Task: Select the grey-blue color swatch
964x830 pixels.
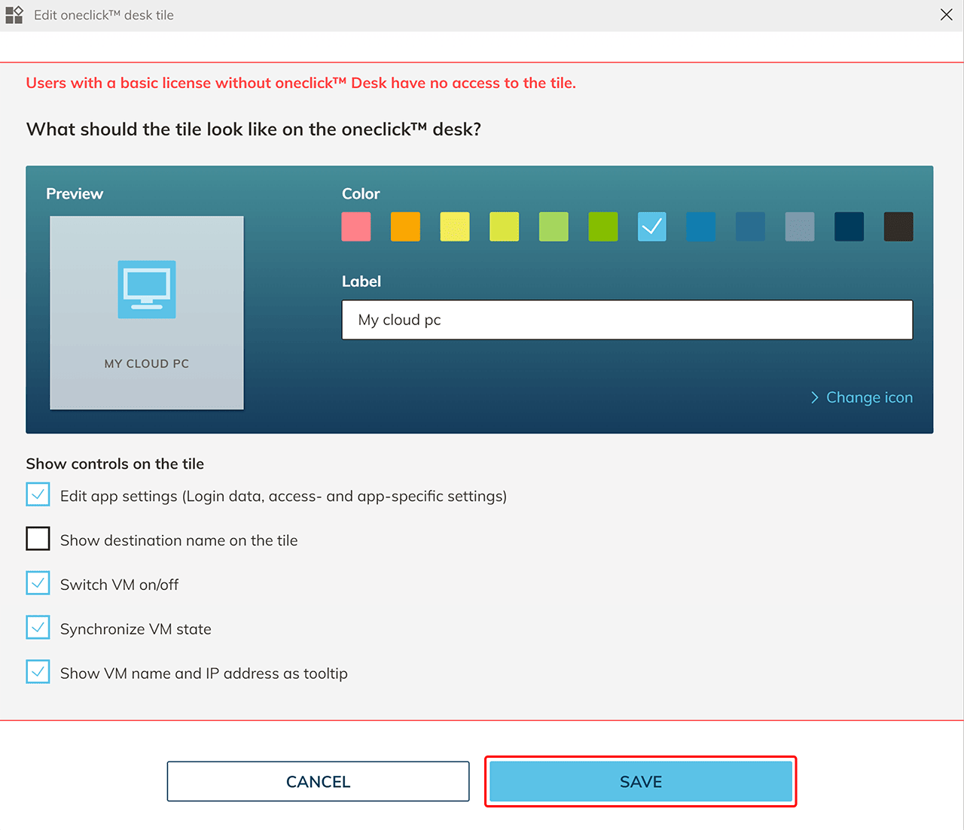Action: pyautogui.click(x=800, y=227)
